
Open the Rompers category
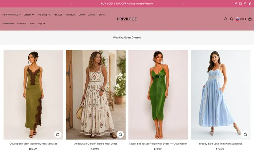point(22,24)
